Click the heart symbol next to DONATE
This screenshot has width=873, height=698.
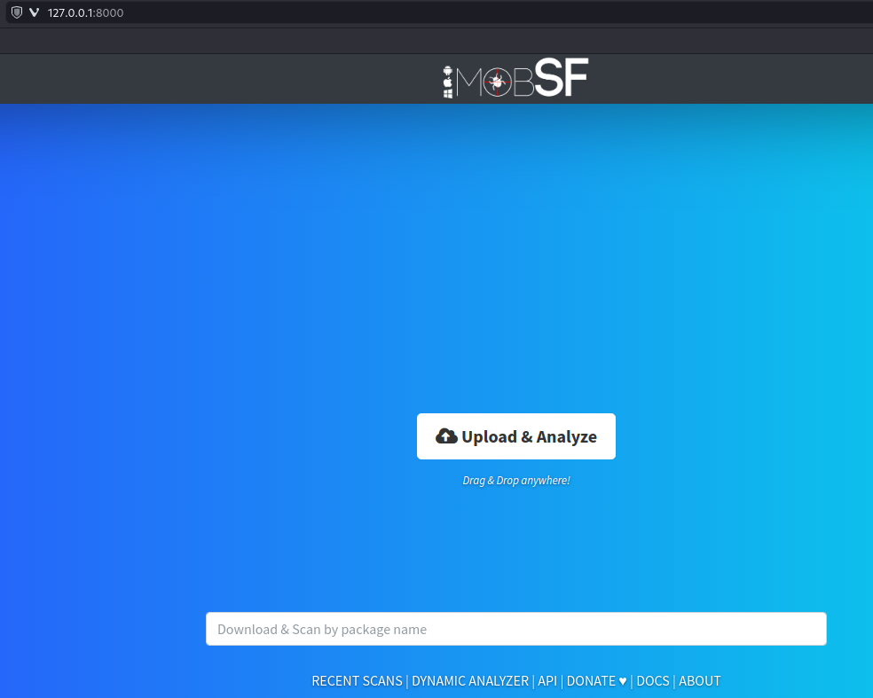coord(623,681)
